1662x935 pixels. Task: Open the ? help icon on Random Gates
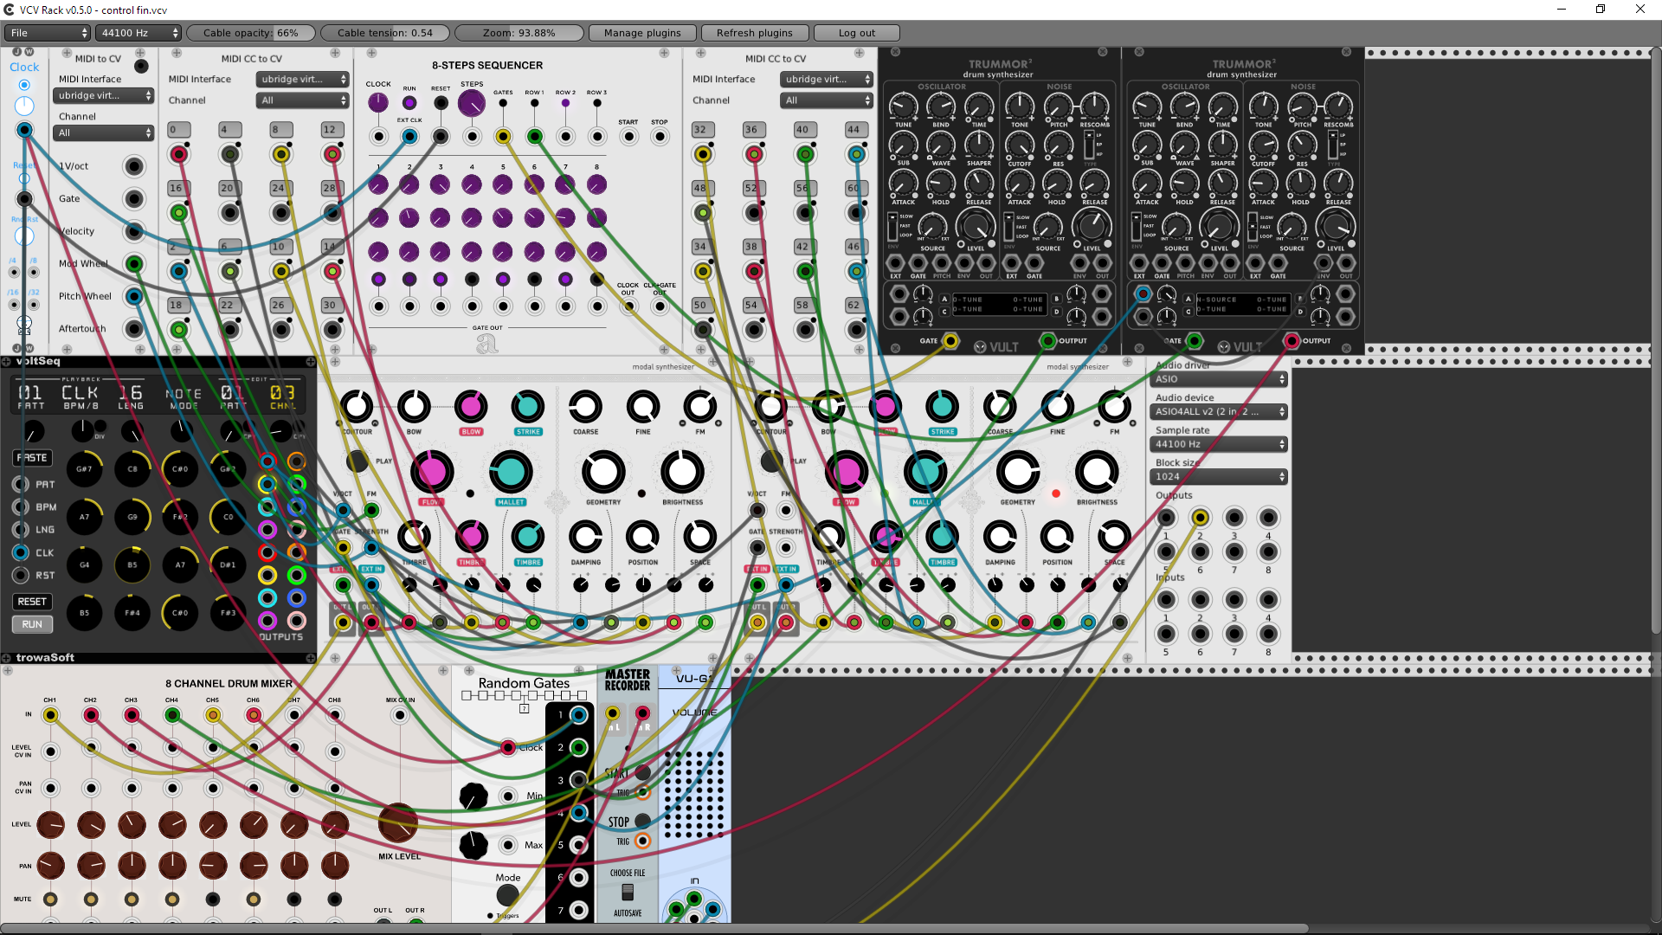coord(524,709)
